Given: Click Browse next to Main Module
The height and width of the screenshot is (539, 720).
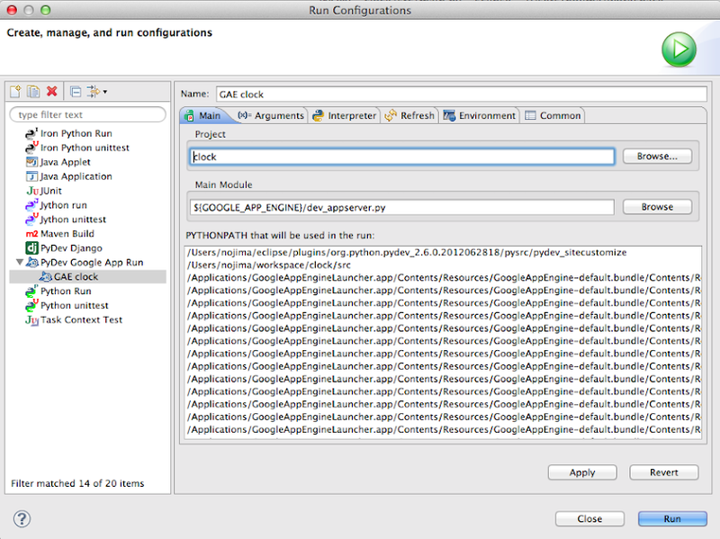Looking at the screenshot, I should (x=657, y=207).
